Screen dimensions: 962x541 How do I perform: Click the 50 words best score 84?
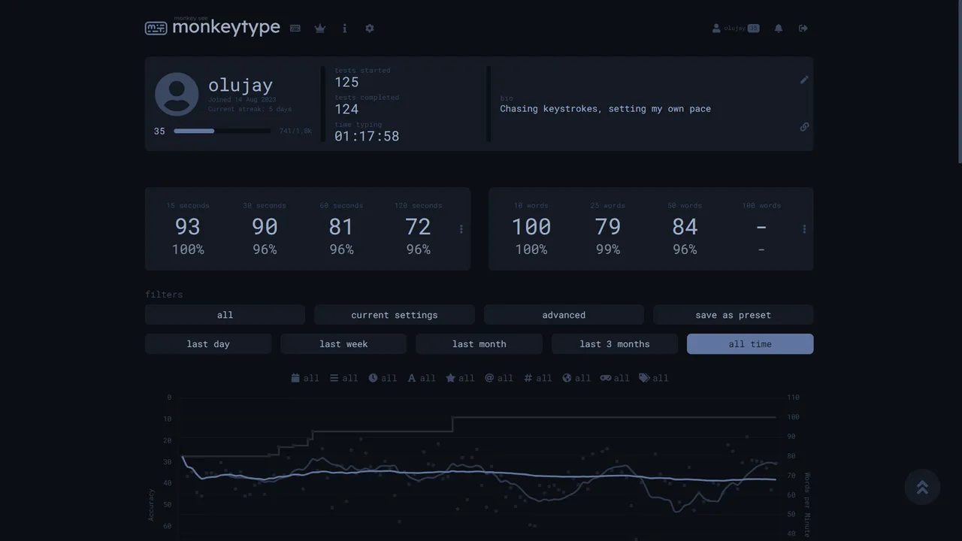685,226
